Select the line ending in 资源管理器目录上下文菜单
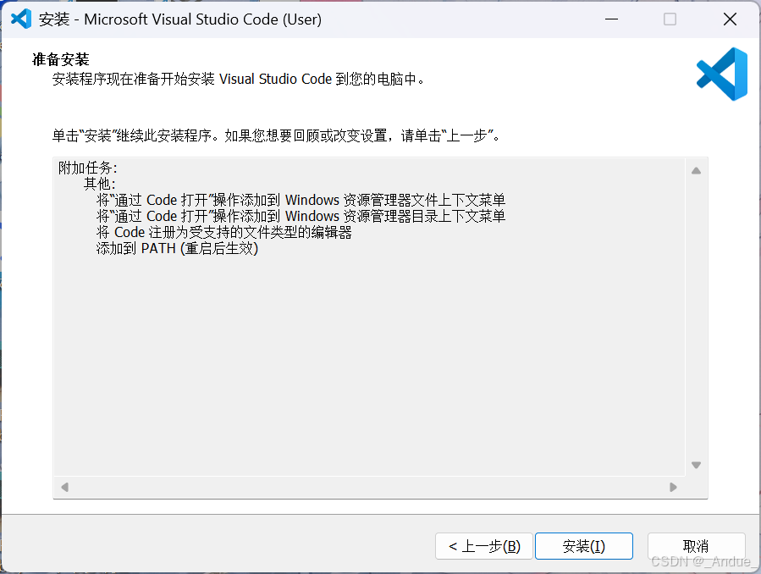 (x=301, y=216)
